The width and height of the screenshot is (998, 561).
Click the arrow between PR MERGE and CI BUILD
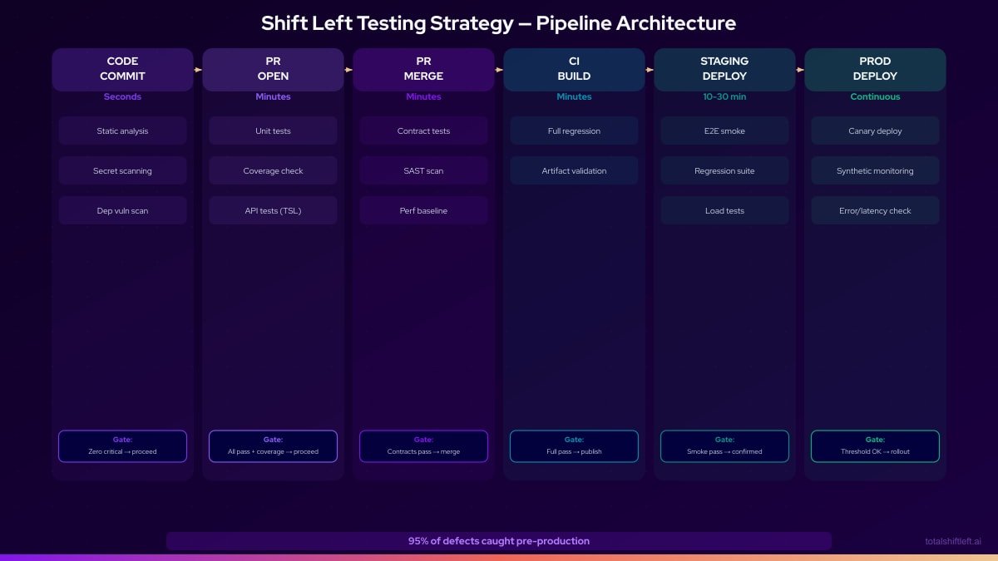coord(498,69)
